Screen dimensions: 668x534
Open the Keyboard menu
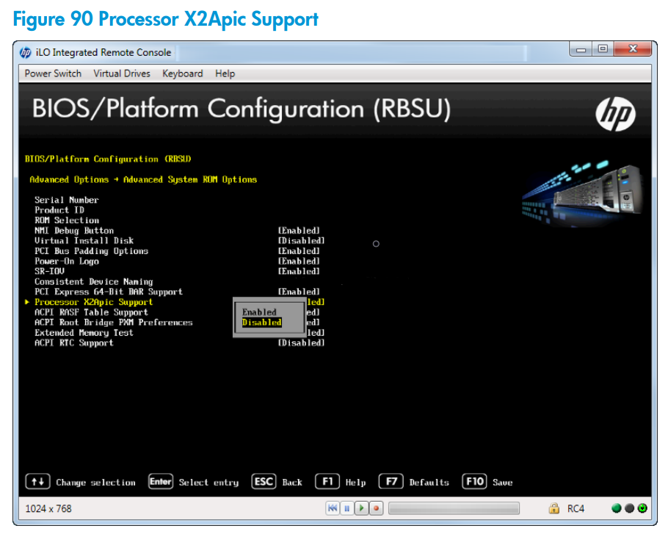[182, 73]
